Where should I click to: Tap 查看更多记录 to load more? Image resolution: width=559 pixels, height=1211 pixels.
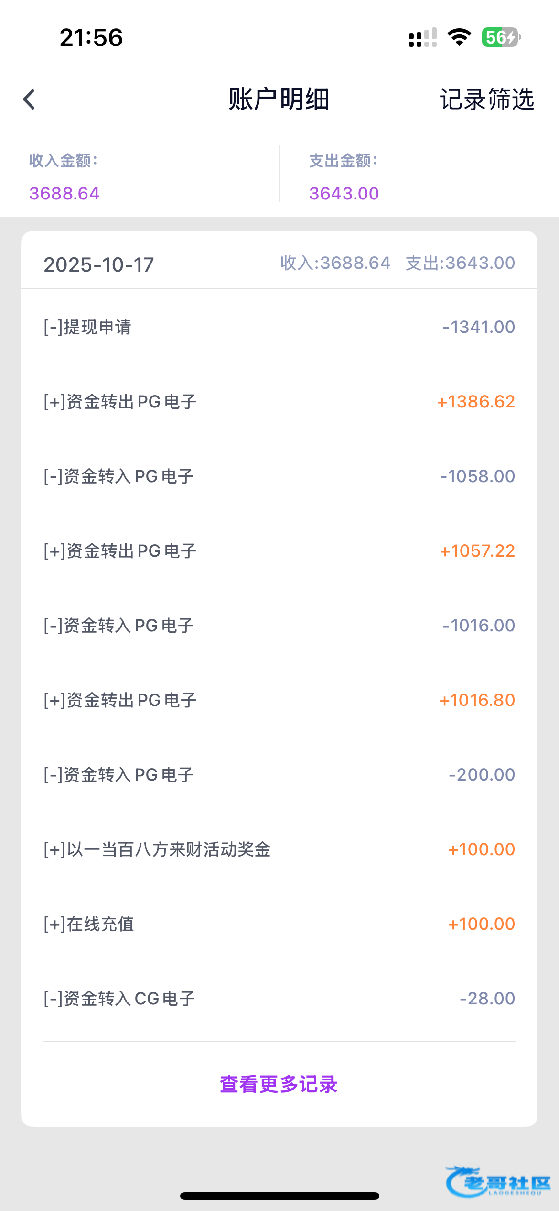[279, 1084]
